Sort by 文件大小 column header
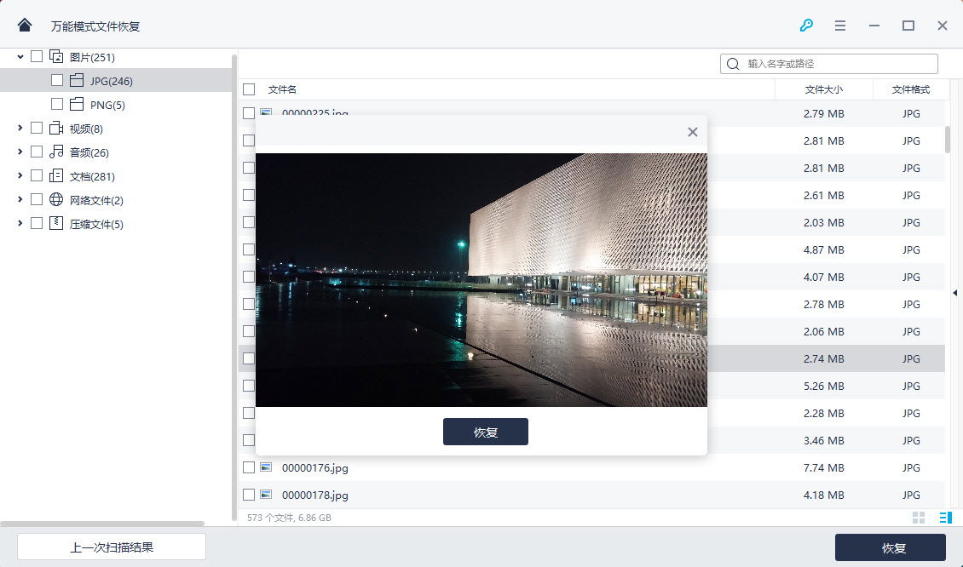This screenshot has height=567, width=963. point(823,89)
